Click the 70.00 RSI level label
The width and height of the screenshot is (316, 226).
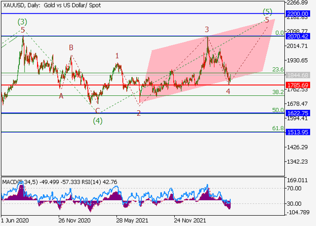(294, 188)
